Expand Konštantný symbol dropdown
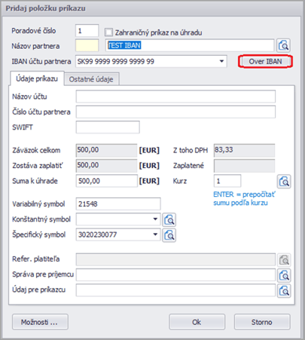The height and width of the screenshot is (340, 305). pos(155,219)
